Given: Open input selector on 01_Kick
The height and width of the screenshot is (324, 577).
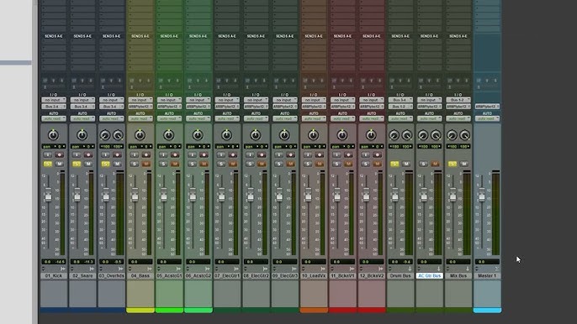Looking at the screenshot, I should (53, 100).
